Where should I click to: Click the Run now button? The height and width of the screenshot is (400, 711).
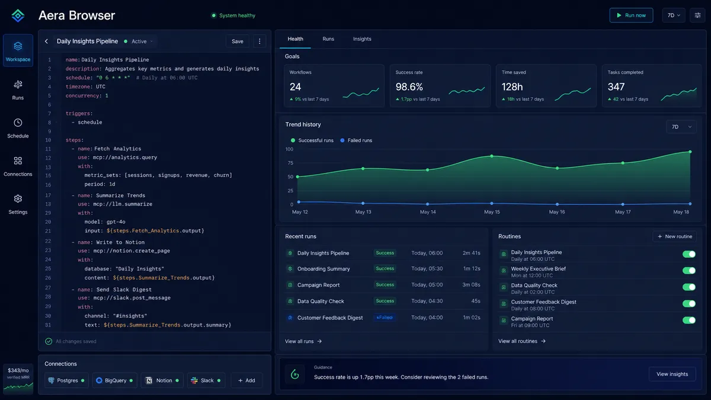(x=631, y=15)
